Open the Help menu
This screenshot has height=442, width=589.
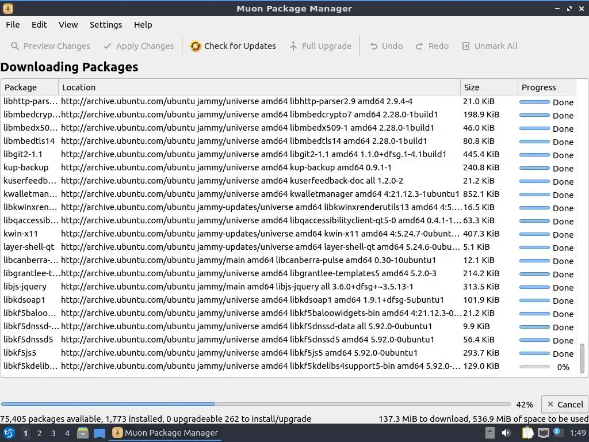click(143, 25)
